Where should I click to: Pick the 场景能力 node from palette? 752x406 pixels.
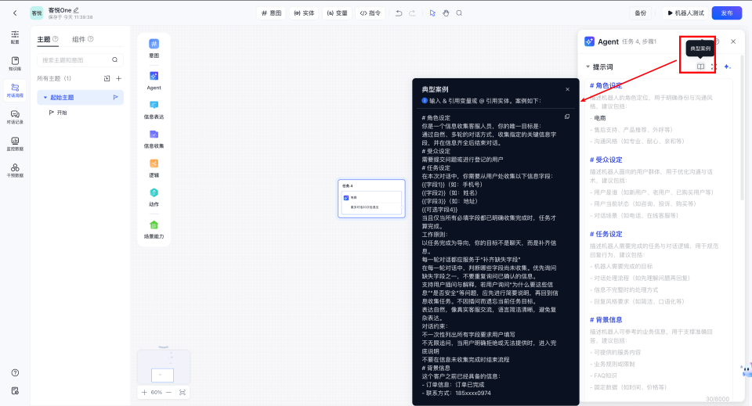[x=154, y=229]
